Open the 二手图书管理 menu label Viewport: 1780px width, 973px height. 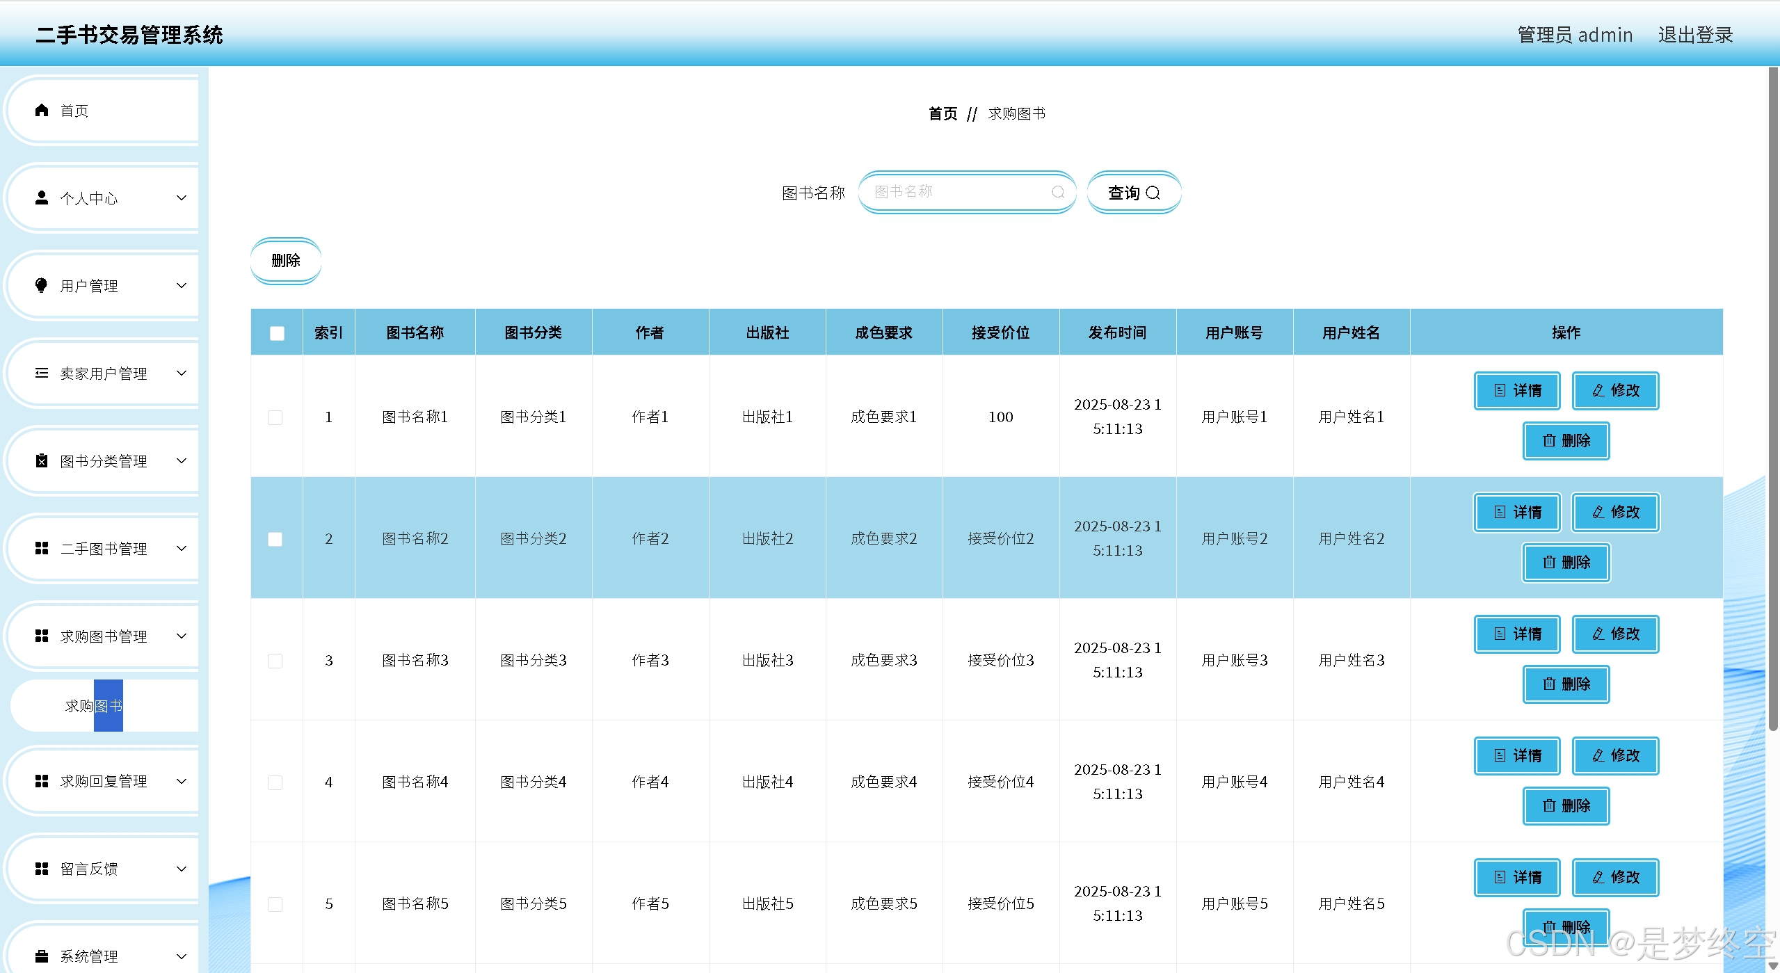(x=104, y=549)
